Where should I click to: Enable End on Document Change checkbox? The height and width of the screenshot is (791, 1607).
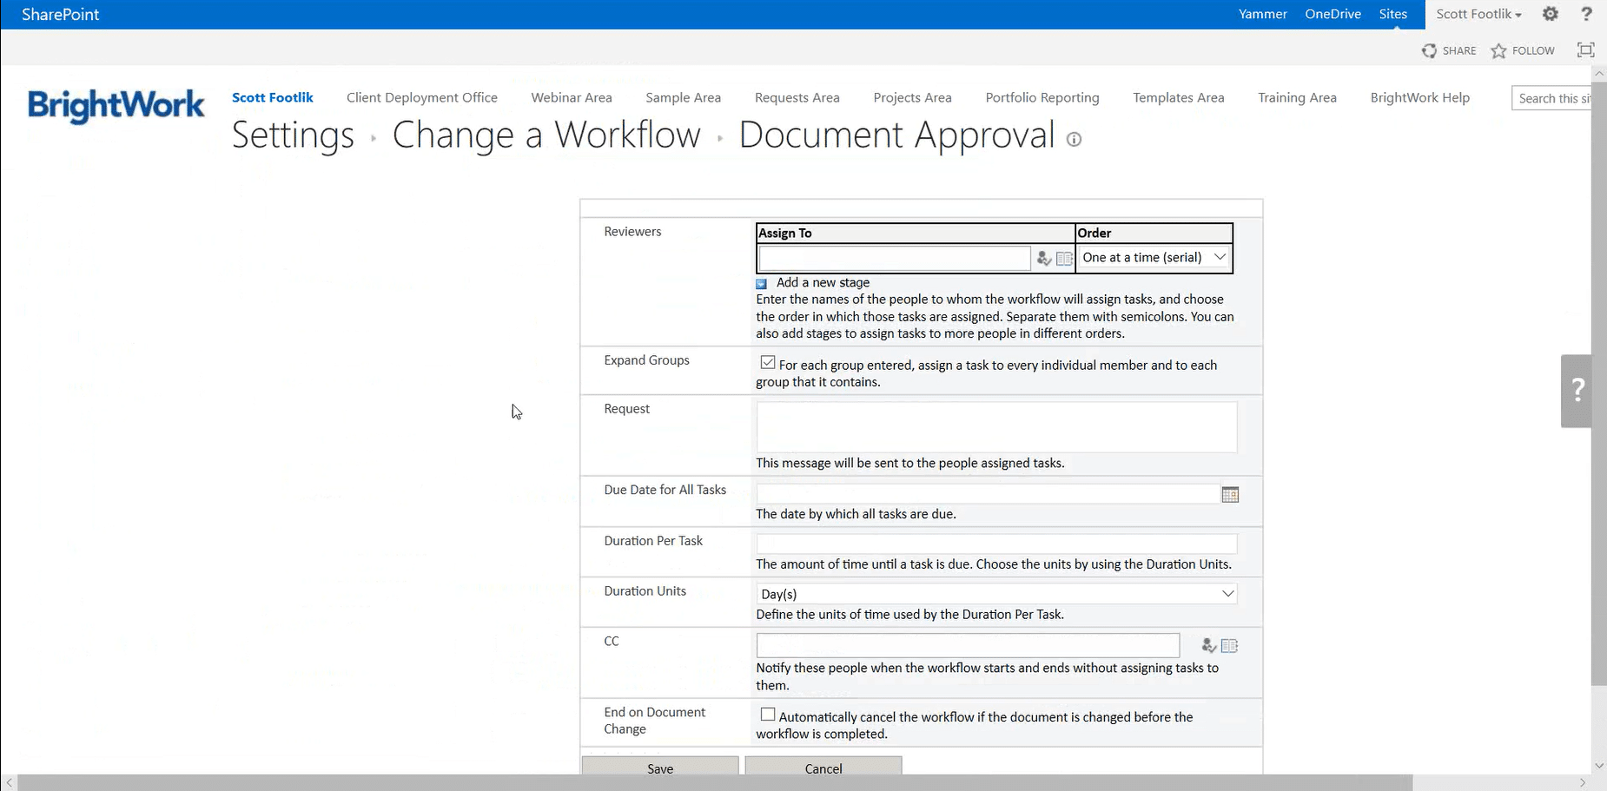(768, 715)
